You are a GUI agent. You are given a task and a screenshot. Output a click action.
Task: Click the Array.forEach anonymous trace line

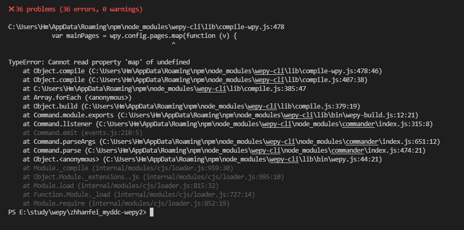point(77,98)
